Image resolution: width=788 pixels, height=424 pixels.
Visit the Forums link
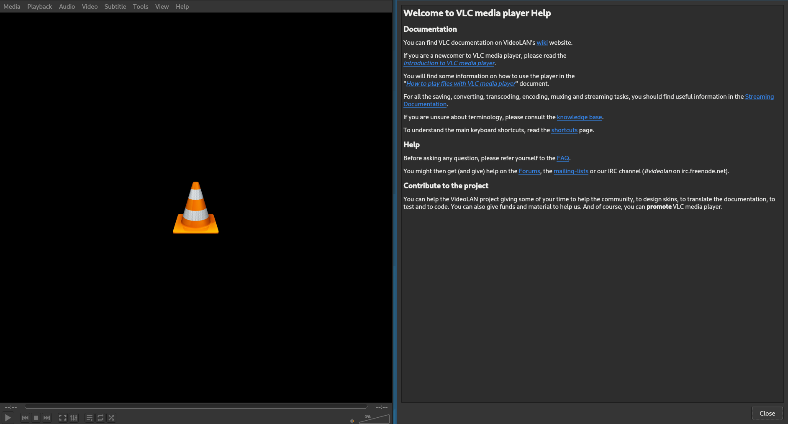click(x=529, y=171)
